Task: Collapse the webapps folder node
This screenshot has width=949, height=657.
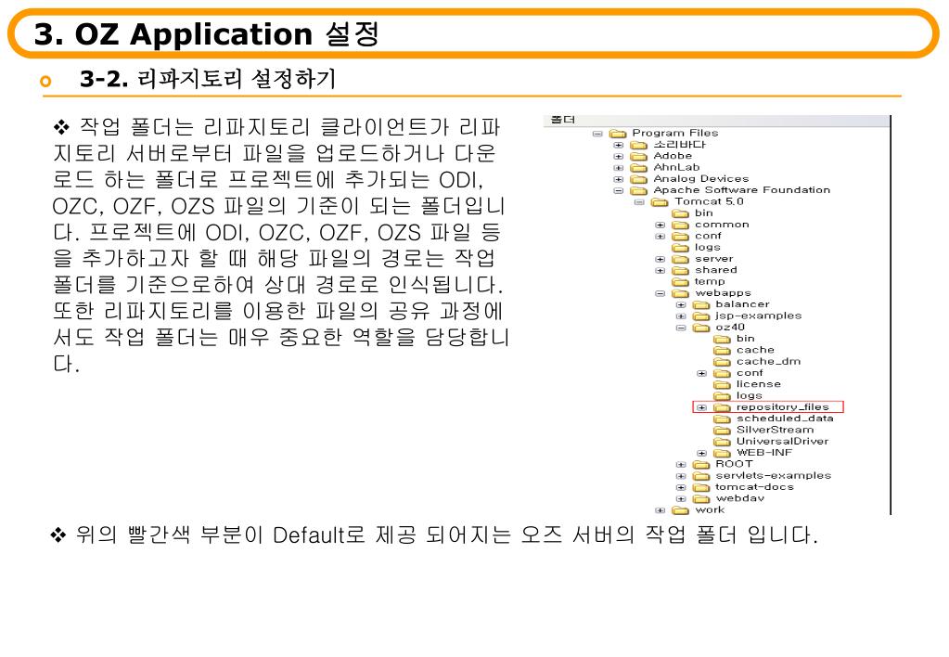Action: click(660, 293)
